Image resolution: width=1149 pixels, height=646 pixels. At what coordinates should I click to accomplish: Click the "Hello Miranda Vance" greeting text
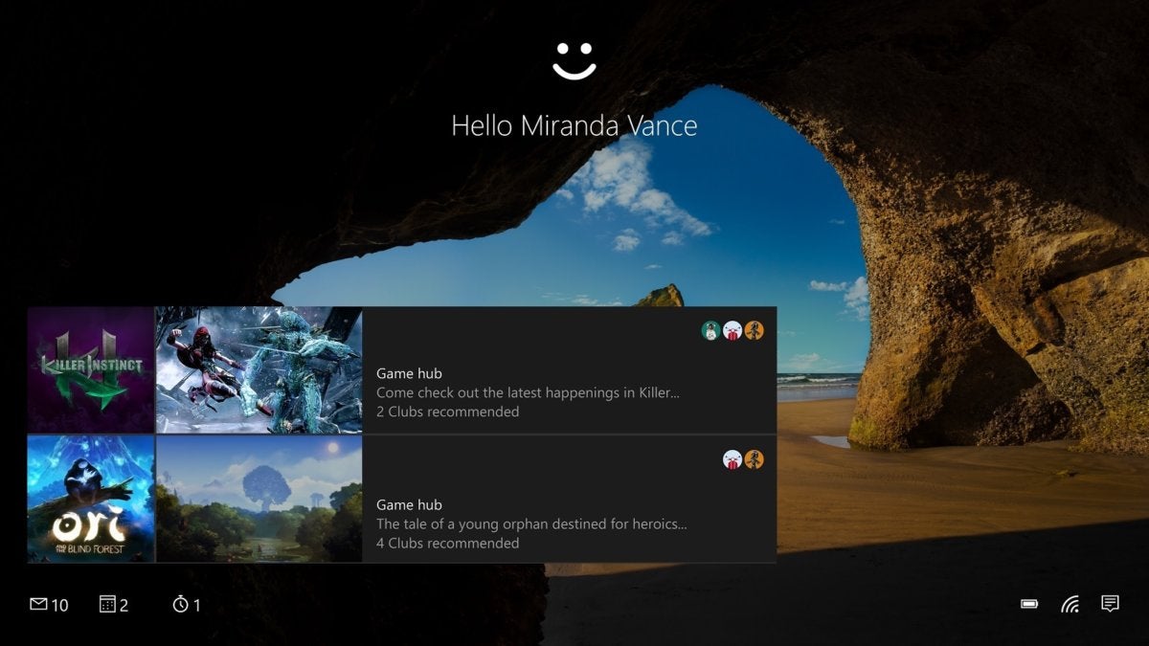click(574, 125)
